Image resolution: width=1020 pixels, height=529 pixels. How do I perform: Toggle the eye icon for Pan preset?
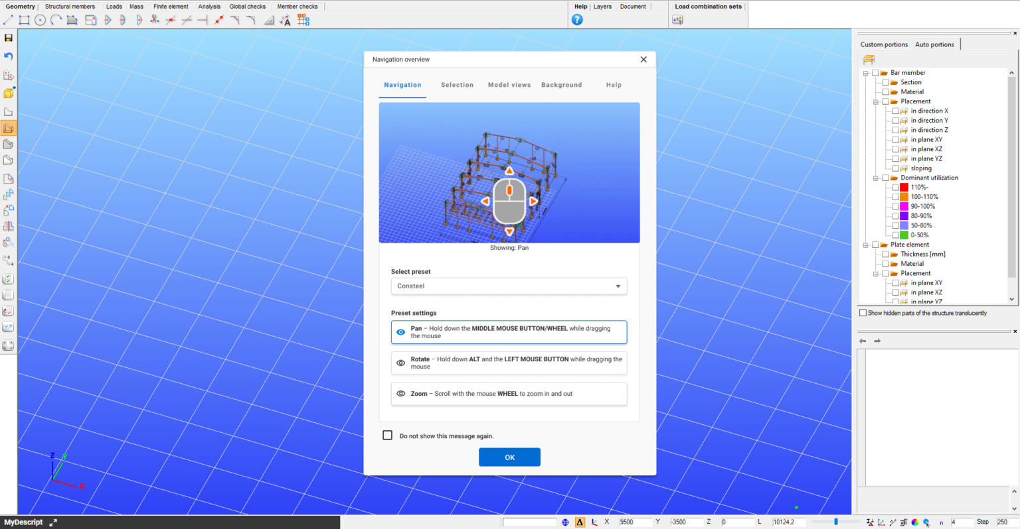pos(401,332)
